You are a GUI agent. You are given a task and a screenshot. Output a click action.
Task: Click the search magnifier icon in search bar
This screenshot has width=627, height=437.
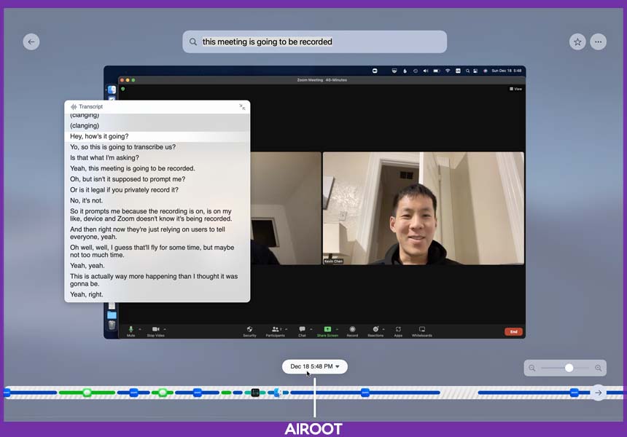coord(193,42)
